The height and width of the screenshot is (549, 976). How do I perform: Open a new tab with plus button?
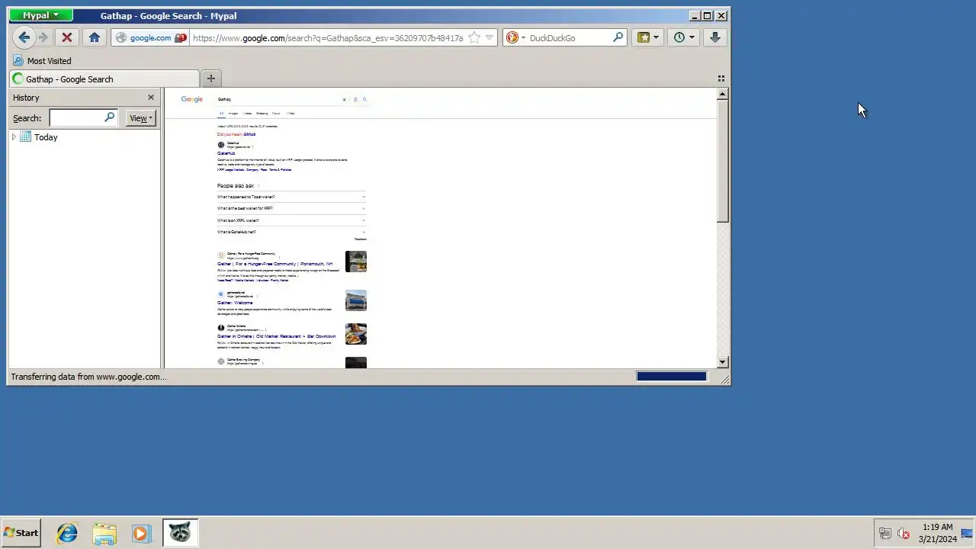211,79
